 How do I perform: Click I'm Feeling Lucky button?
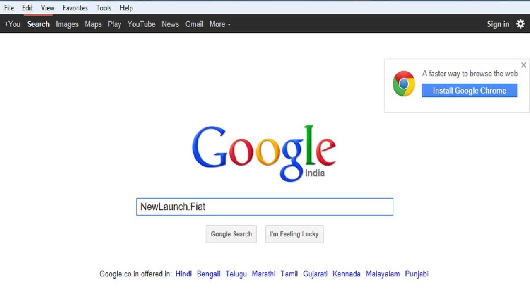(x=294, y=234)
